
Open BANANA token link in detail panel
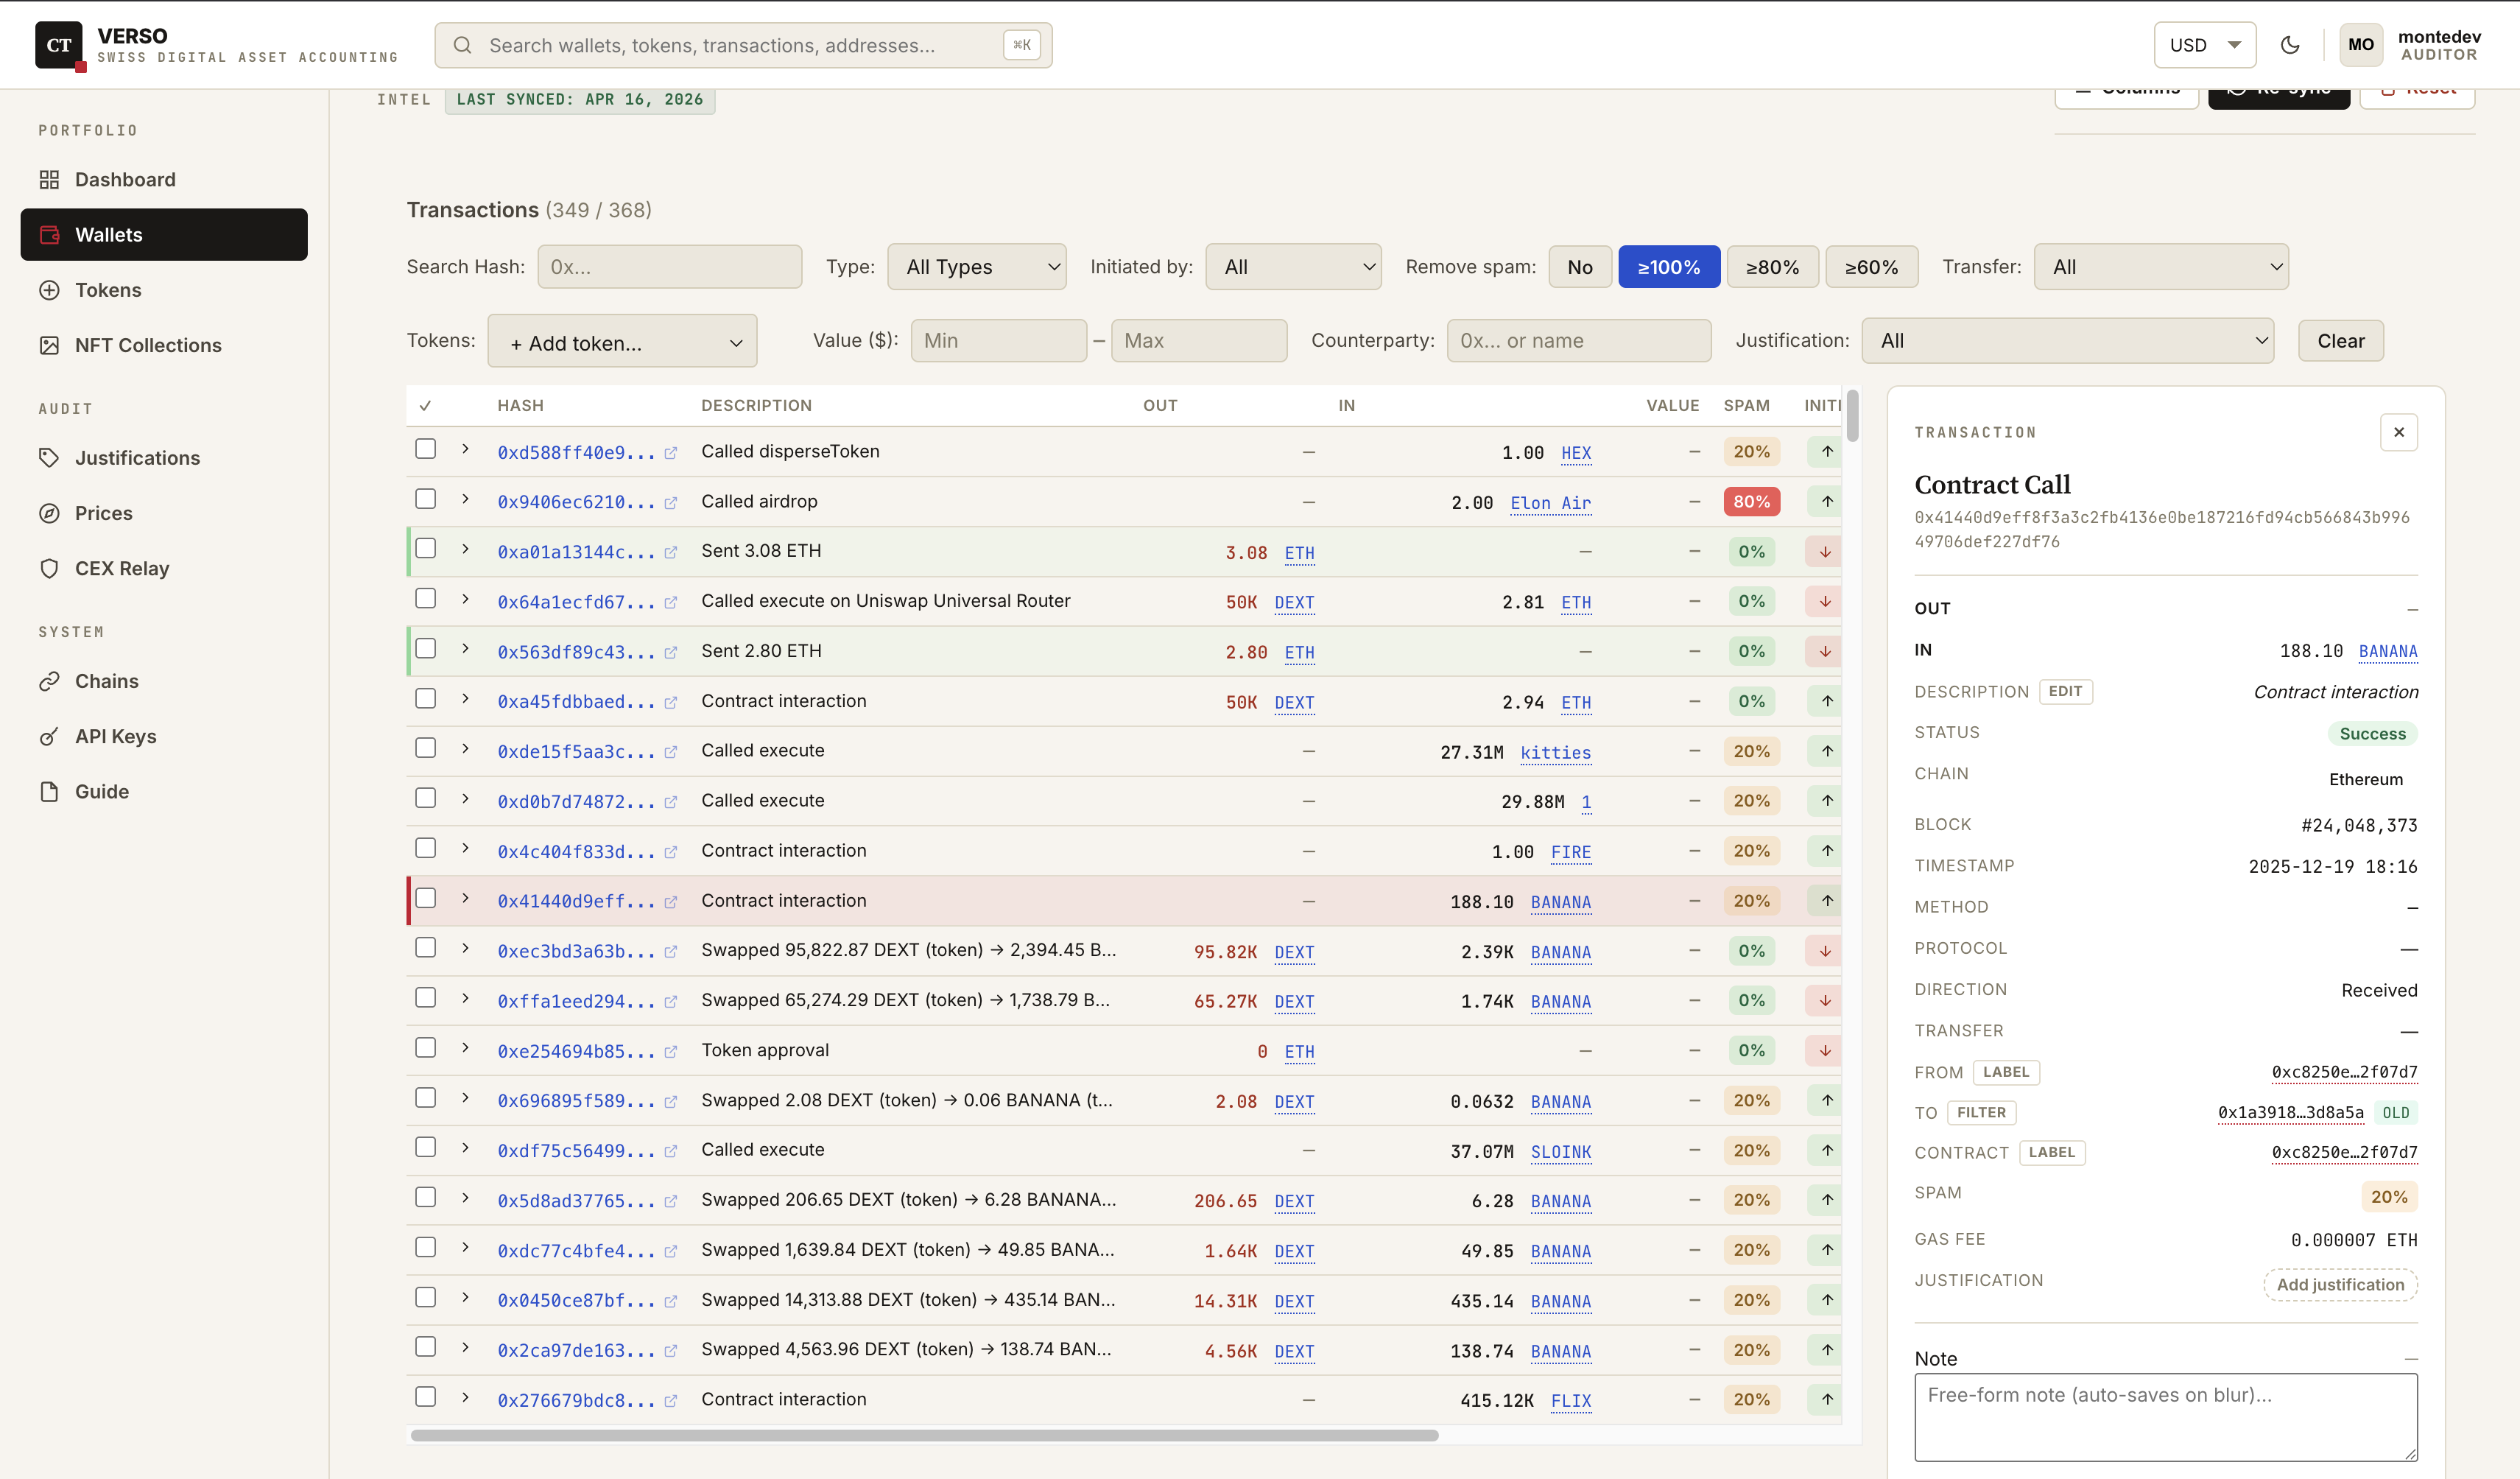(2388, 652)
